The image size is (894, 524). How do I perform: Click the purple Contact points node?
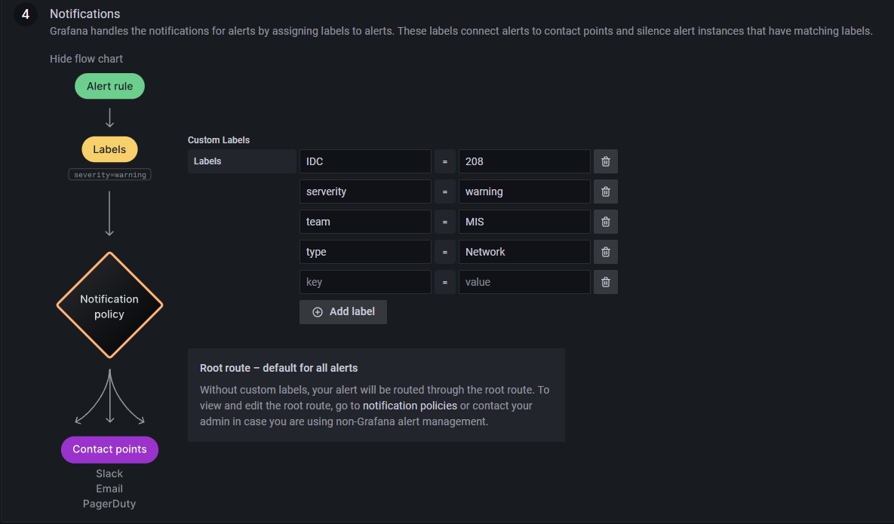(109, 449)
